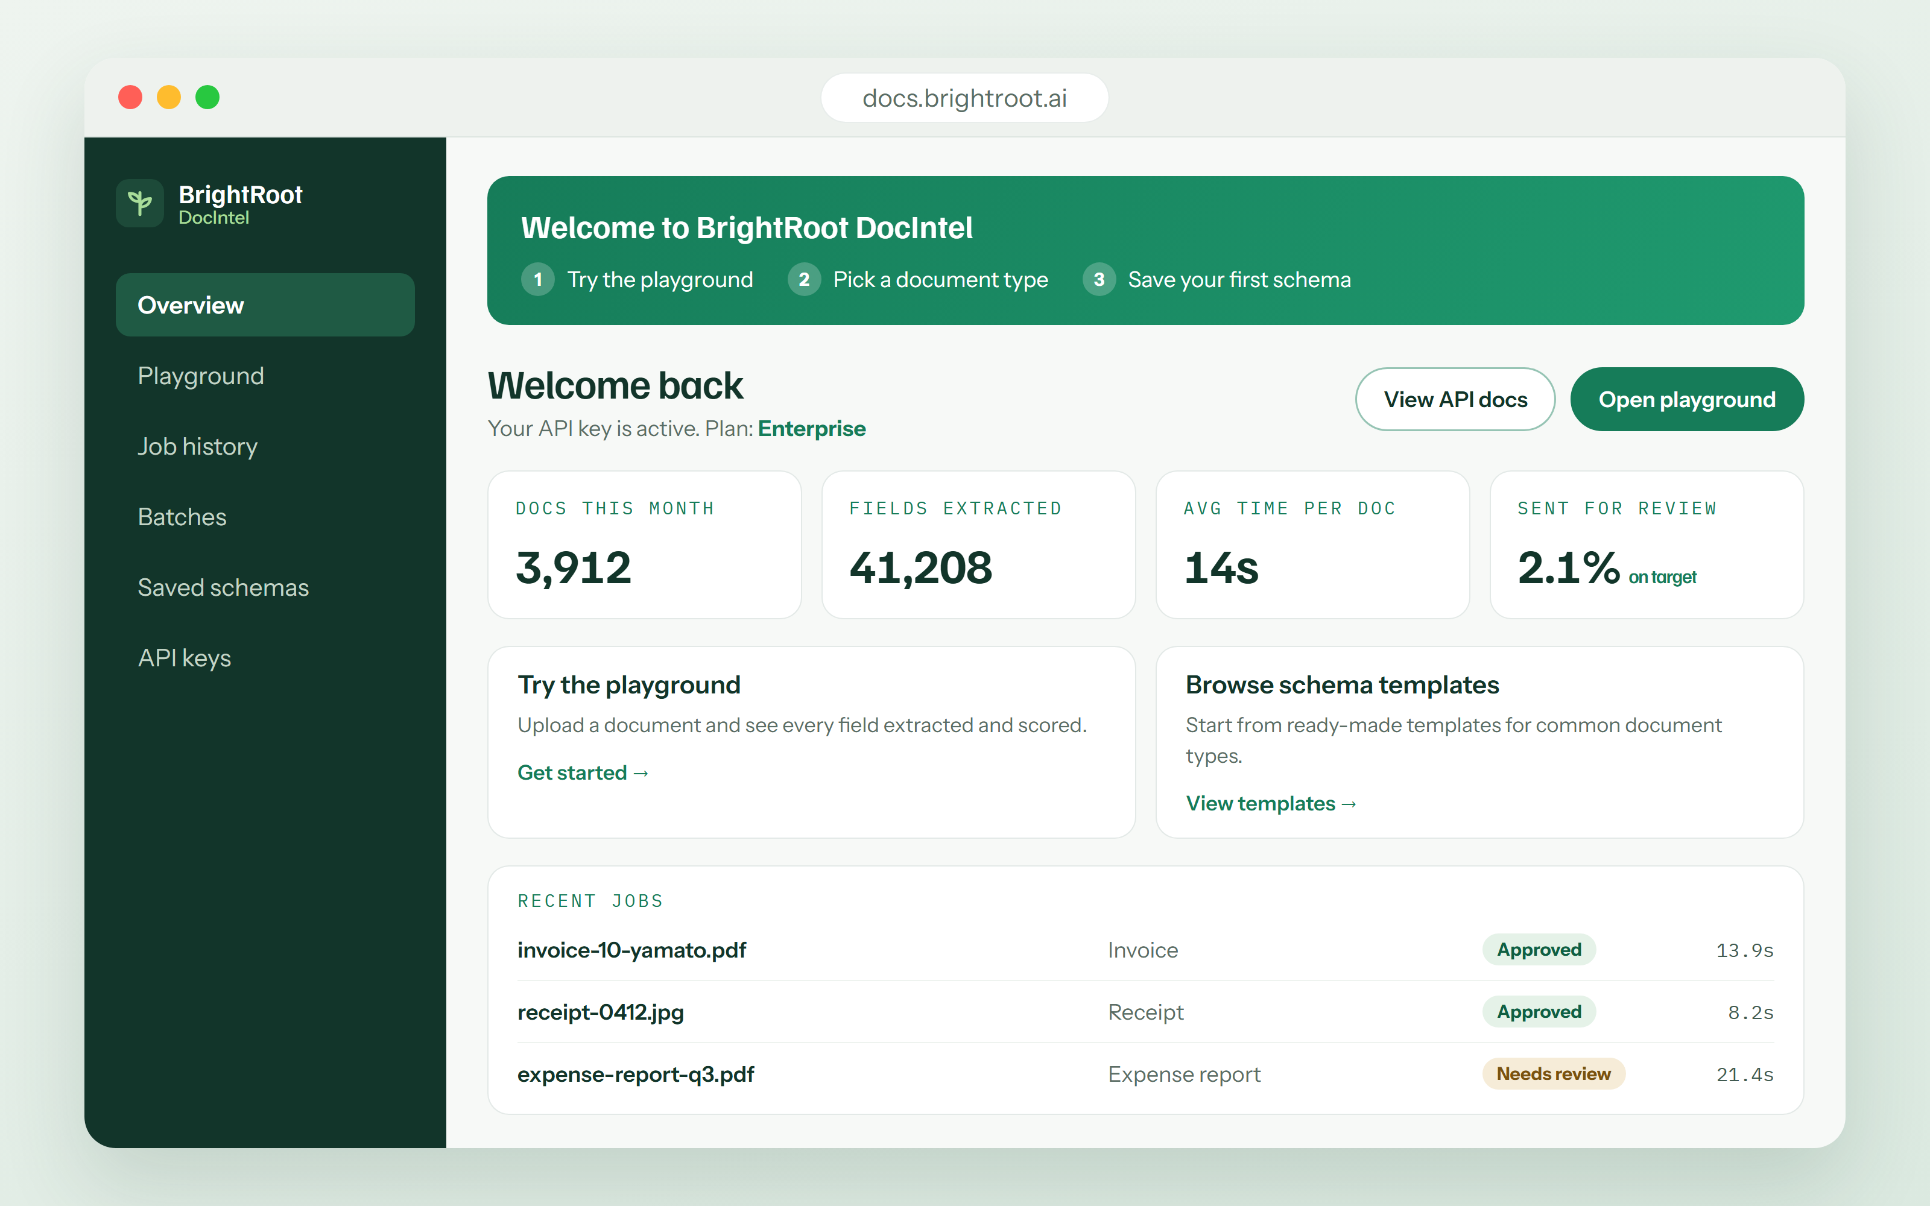1930x1206 pixels.
Task: Click the Expense report type cell
Action: pyautogui.click(x=1185, y=1075)
